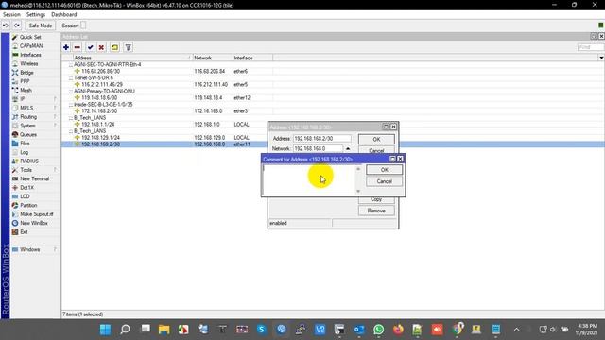This screenshot has width=605, height=340.
Task: Open Windows Start button on taskbar
Action: pos(105,330)
